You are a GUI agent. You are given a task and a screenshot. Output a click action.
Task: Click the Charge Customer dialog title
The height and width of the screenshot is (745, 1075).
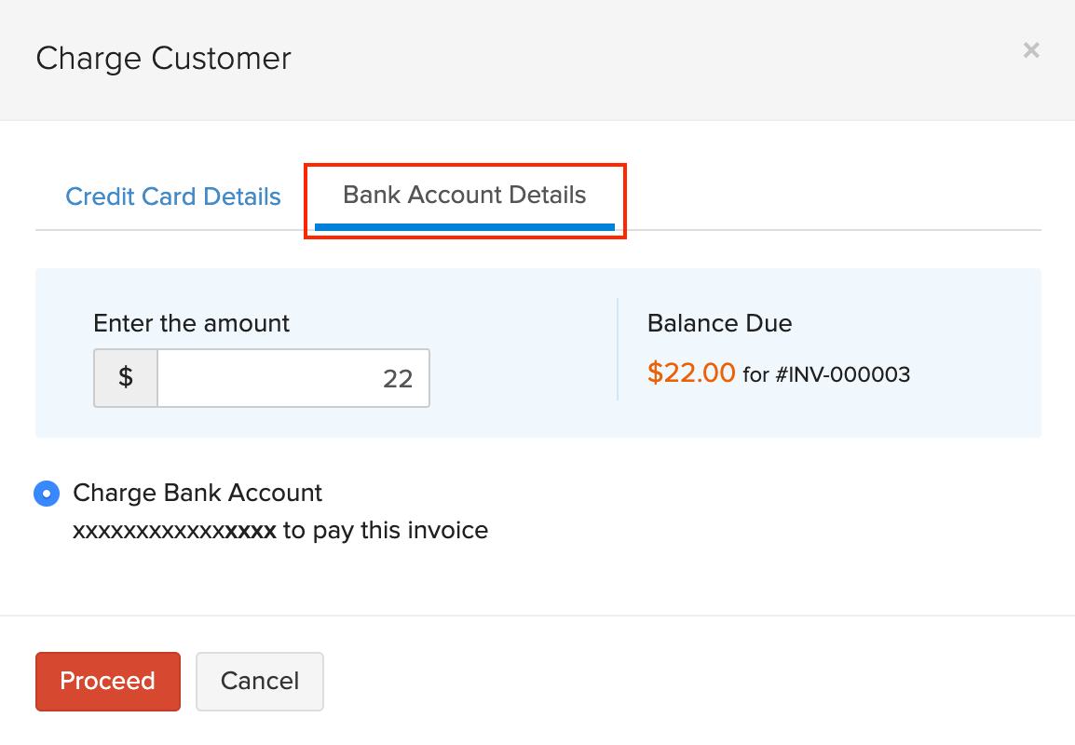(x=163, y=58)
